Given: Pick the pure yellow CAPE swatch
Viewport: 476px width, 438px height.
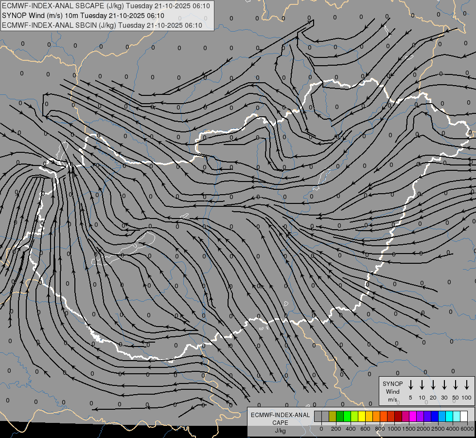Looking at the screenshot, I should click(362, 416).
